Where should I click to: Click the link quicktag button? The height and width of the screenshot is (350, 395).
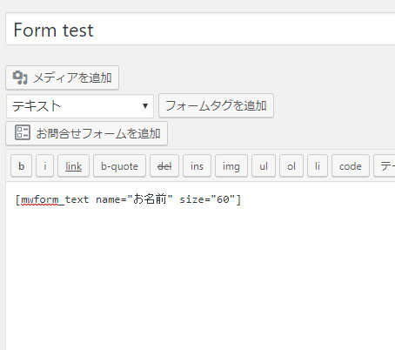(73, 166)
